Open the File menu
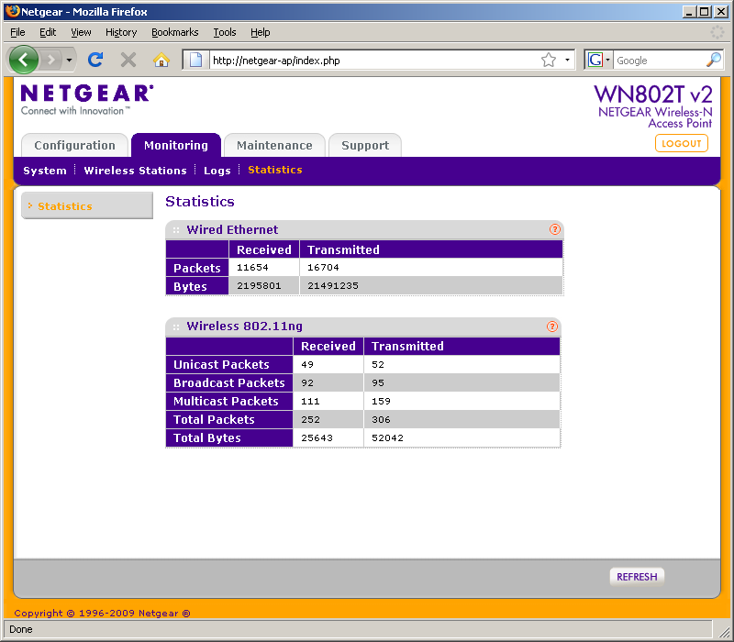The height and width of the screenshot is (642, 734). [x=17, y=32]
